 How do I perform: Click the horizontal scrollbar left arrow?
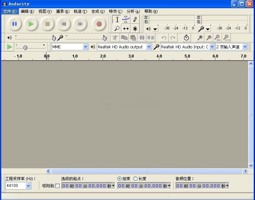48,171
